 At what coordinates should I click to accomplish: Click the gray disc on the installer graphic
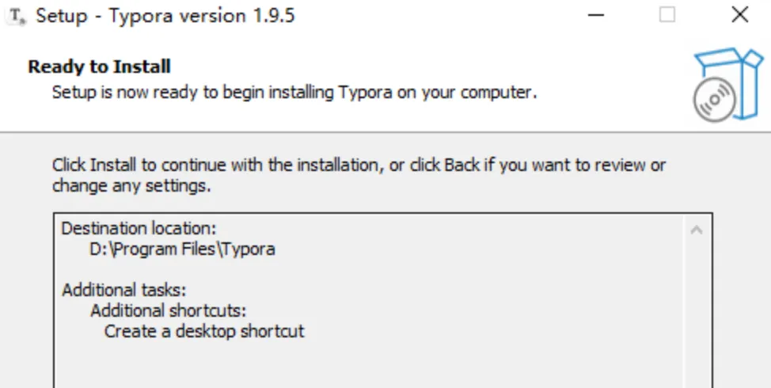pos(712,102)
